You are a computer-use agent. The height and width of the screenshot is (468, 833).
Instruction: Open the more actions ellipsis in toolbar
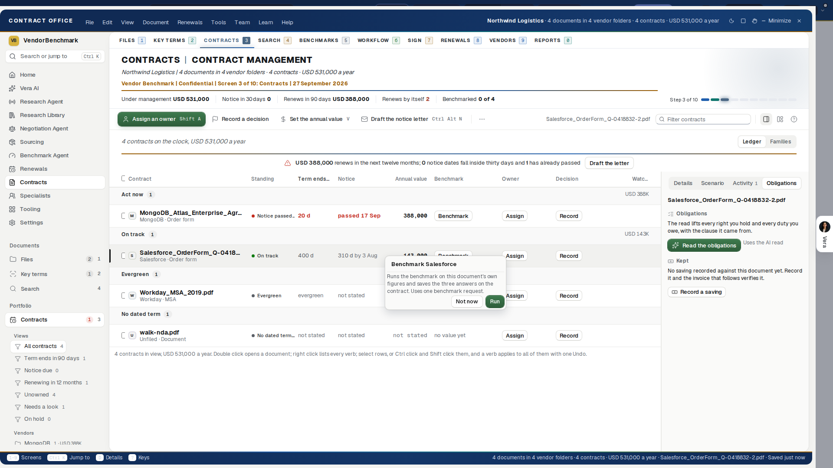click(482, 119)
